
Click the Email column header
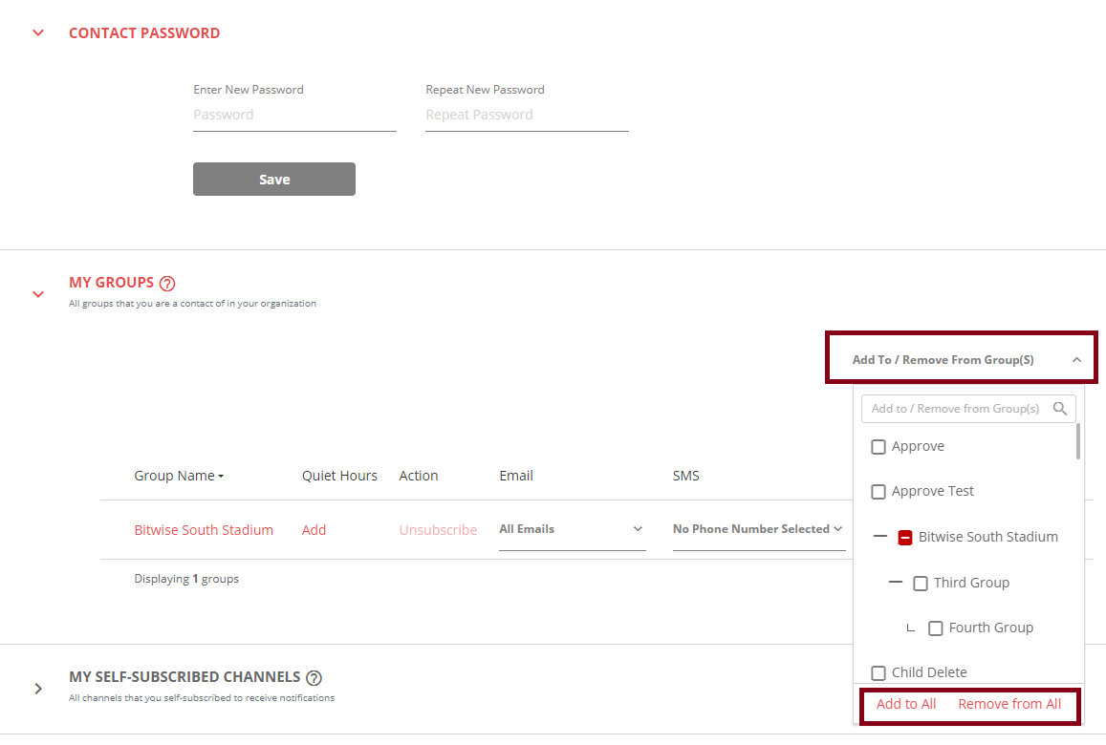point(516,476)
